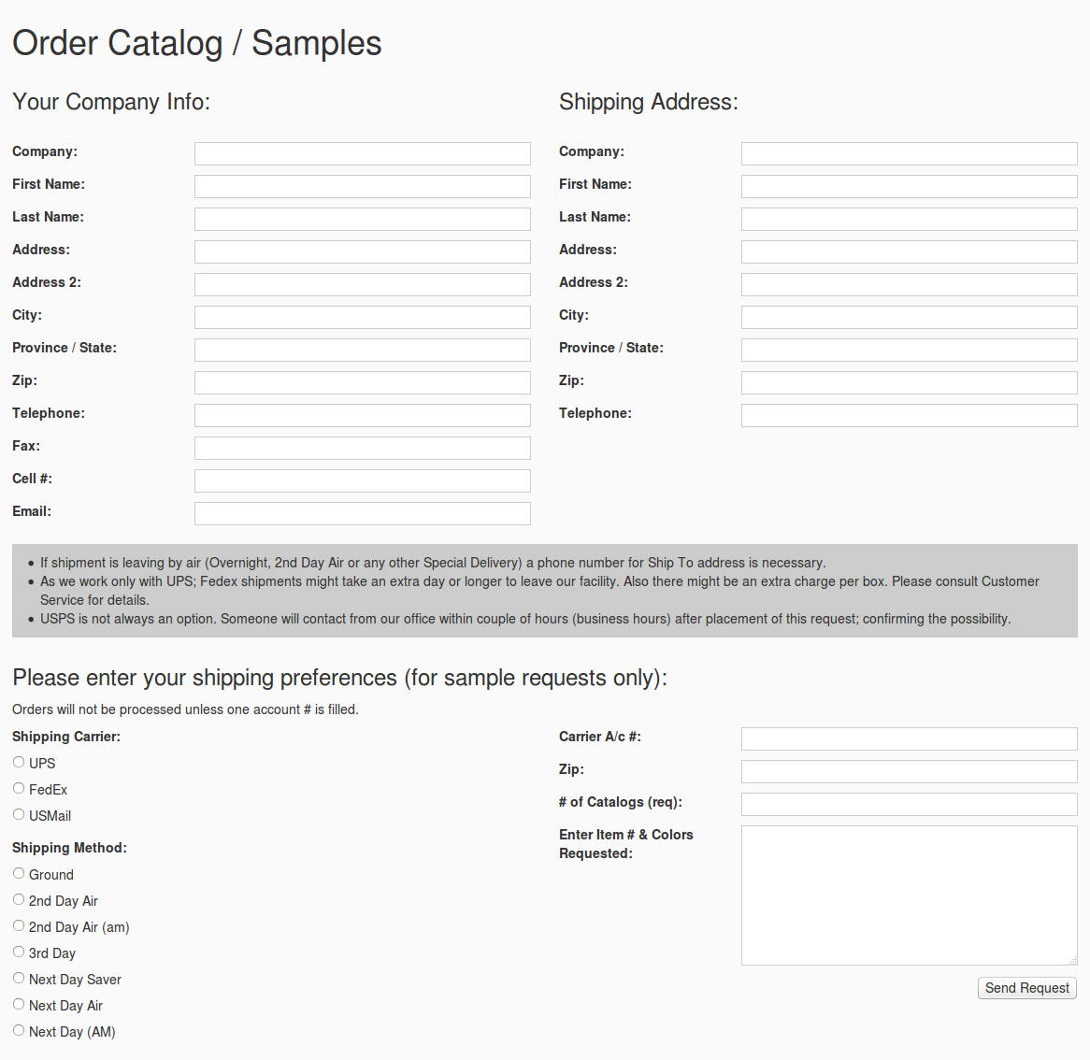The width and height of the screenshot is (1090, 1060).
Task: Click the Fax input field
Action: [362, 448]
